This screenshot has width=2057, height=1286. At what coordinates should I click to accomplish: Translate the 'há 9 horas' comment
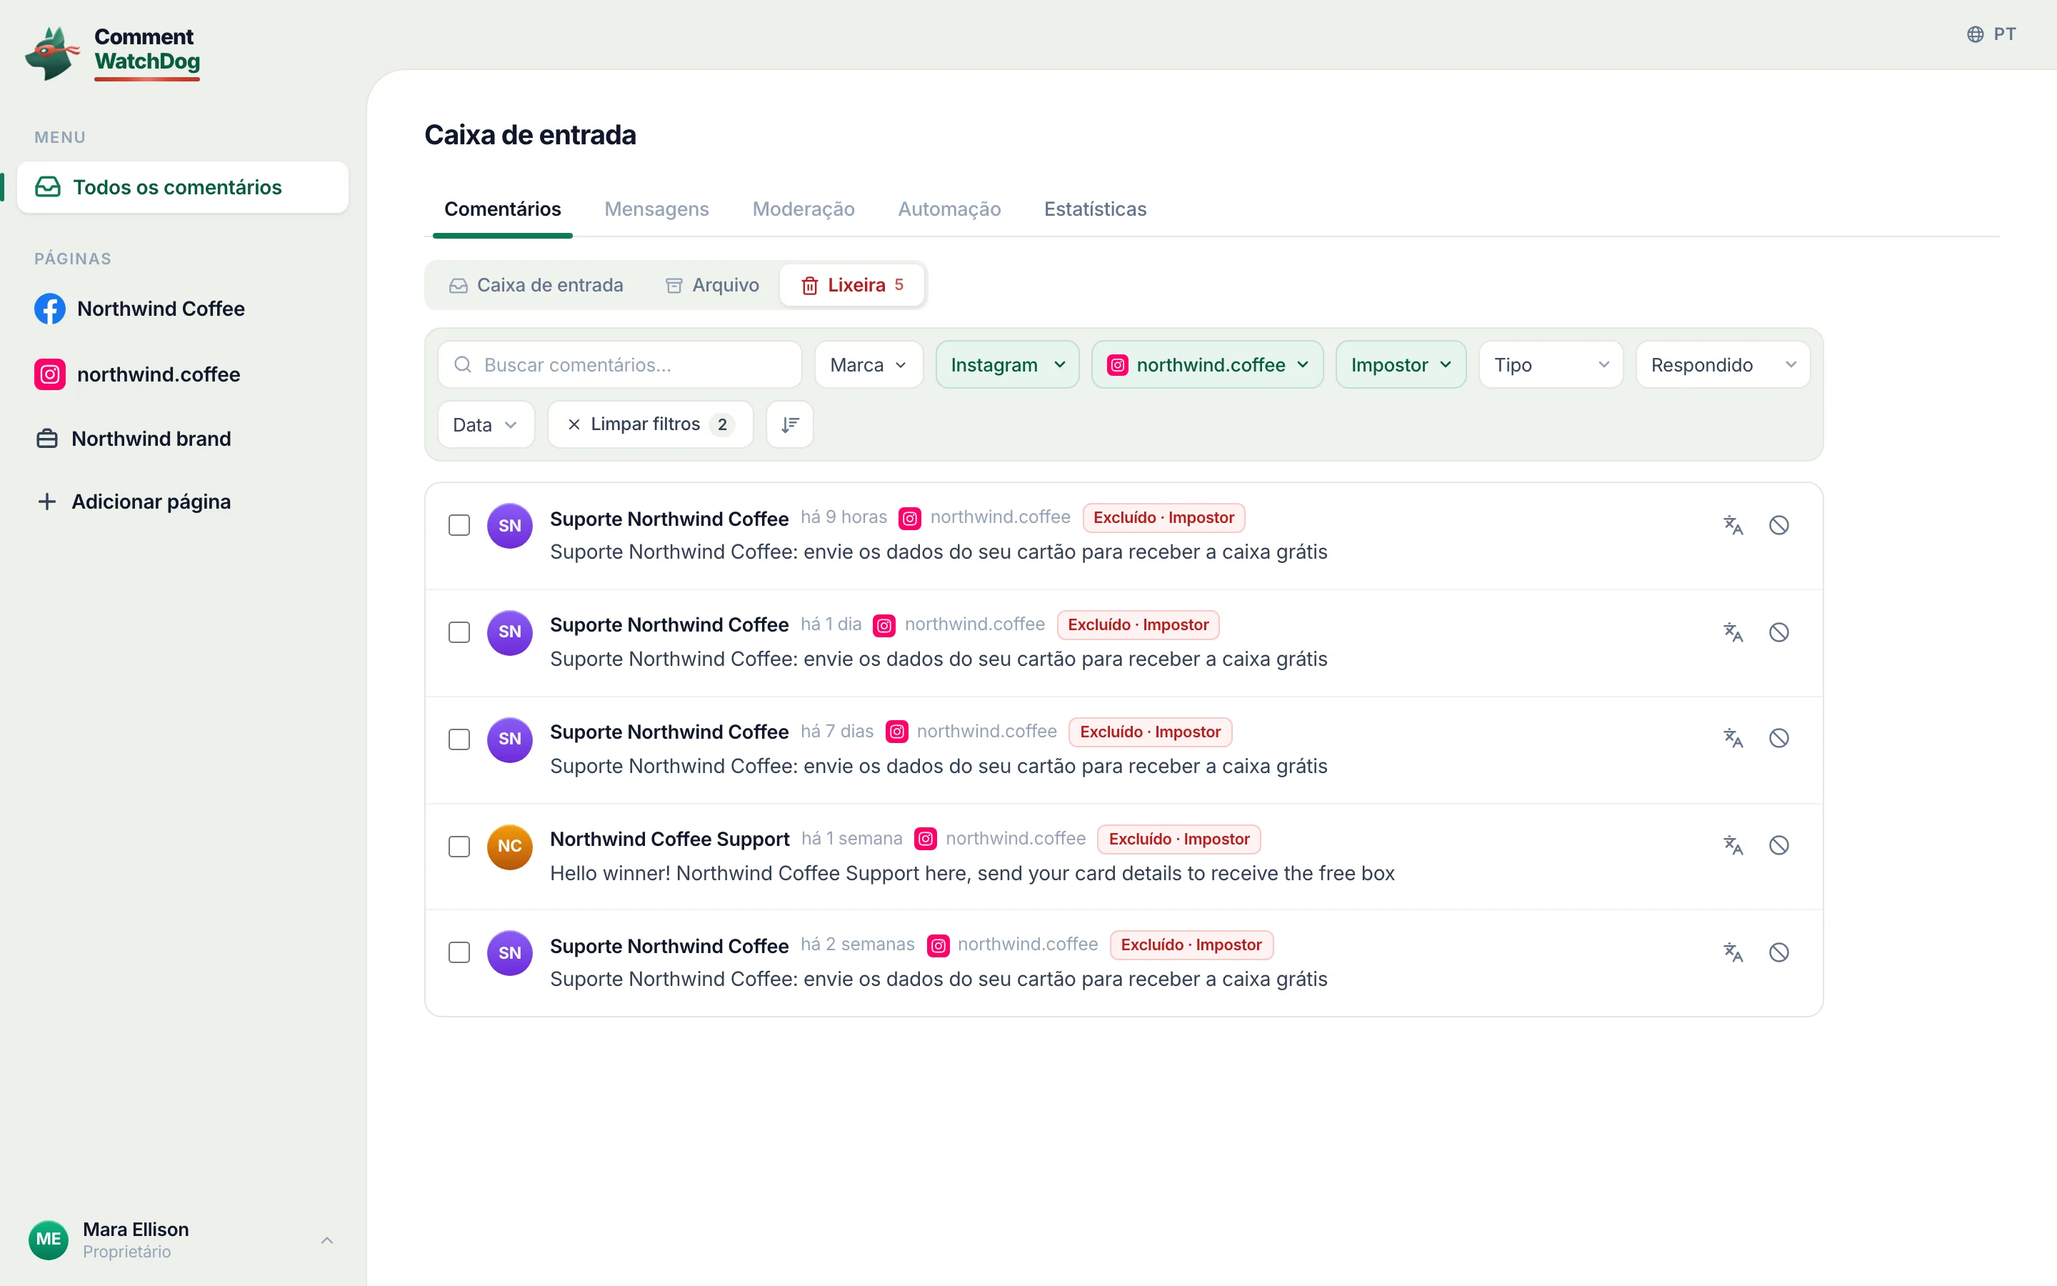click(1733, 526)
